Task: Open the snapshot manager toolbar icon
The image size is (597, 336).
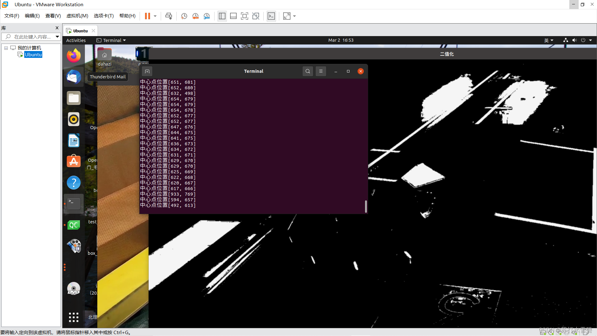Action: [x=207, y=16]
